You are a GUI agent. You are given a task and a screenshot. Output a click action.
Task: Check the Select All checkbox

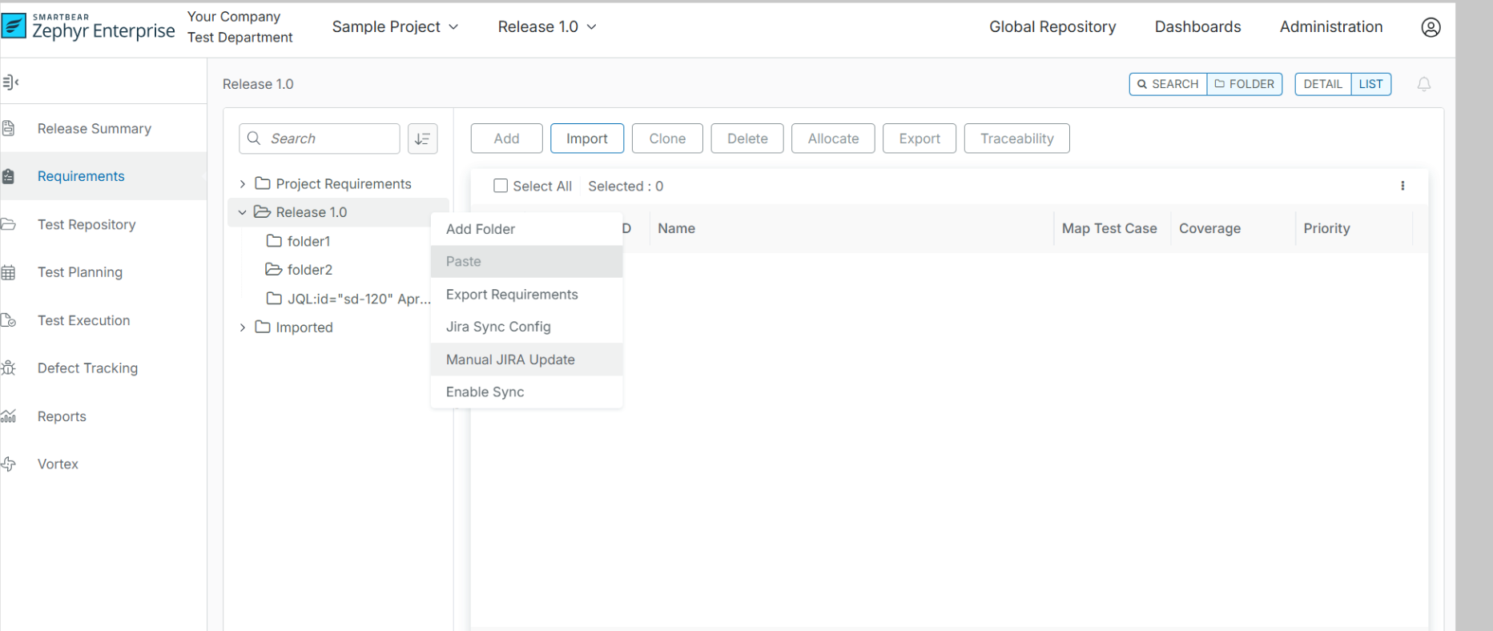[x=501, y=186]
